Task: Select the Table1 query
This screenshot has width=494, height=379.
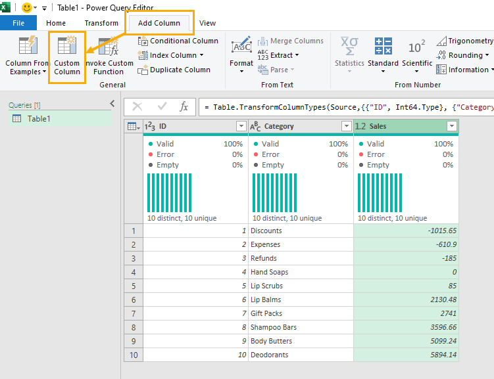Action: (x=60, y=119)
